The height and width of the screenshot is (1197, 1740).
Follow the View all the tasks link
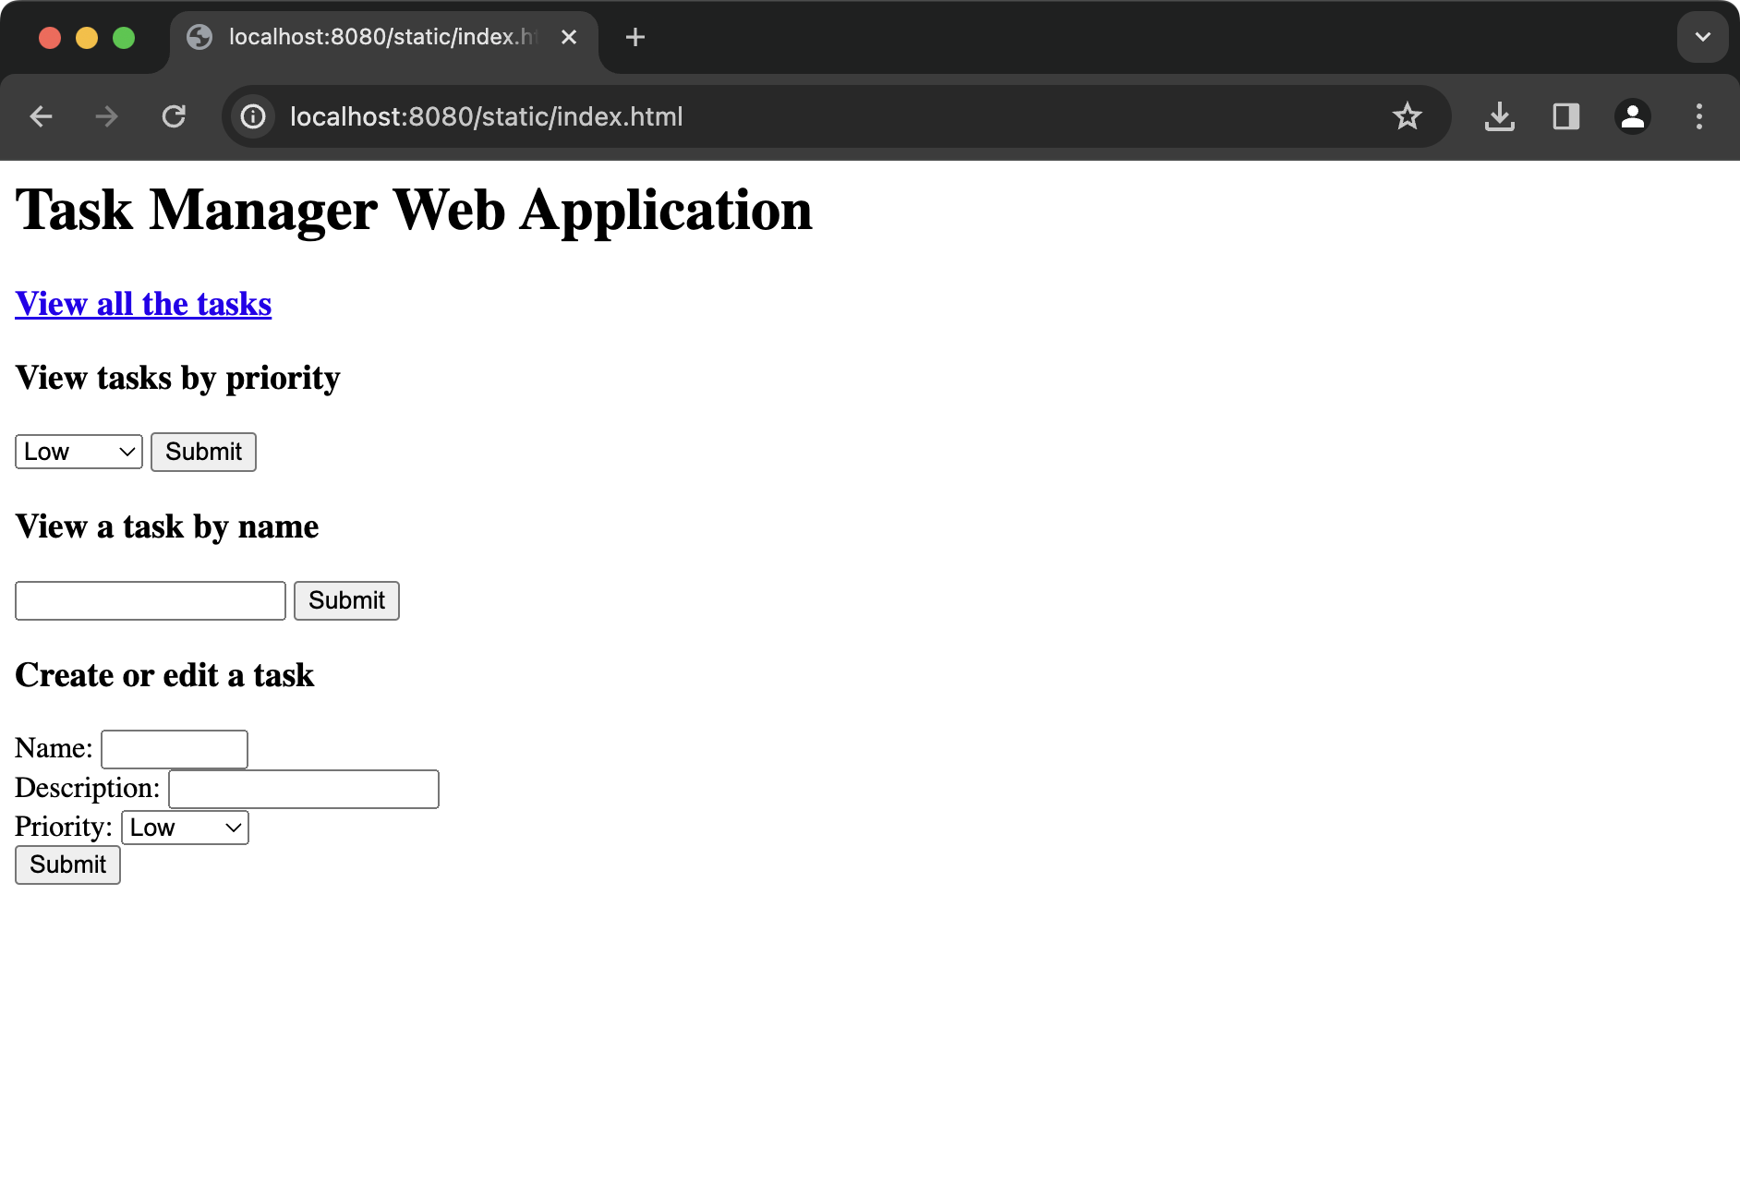click(x=142, y=303)
